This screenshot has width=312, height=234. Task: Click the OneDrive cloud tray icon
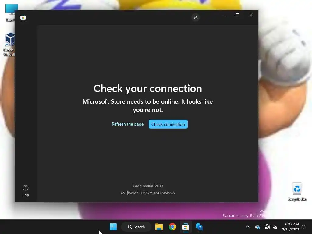(257, 227)
